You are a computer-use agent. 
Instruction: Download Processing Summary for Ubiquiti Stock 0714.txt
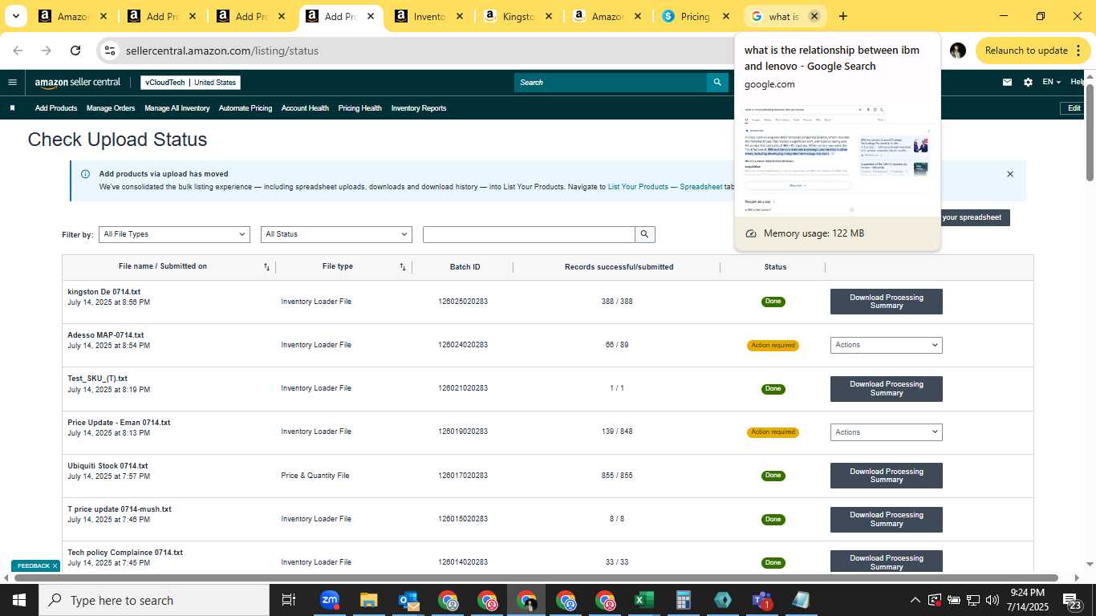tap(886, 476)
